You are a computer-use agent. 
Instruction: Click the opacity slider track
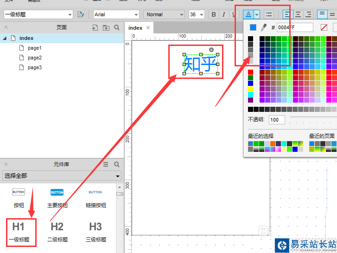(313, 117)
